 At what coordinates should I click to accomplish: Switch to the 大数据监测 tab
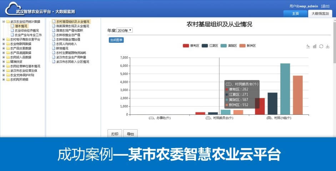320,14
